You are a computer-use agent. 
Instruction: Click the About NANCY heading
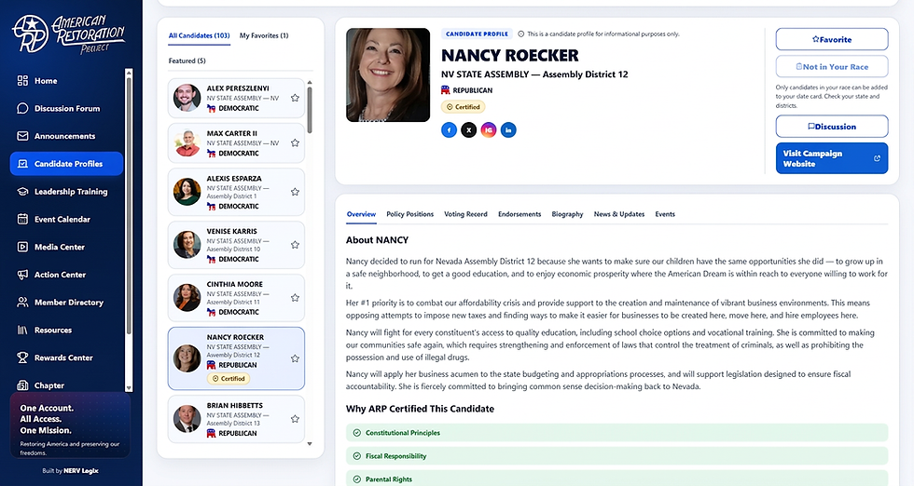pos(377,240)
